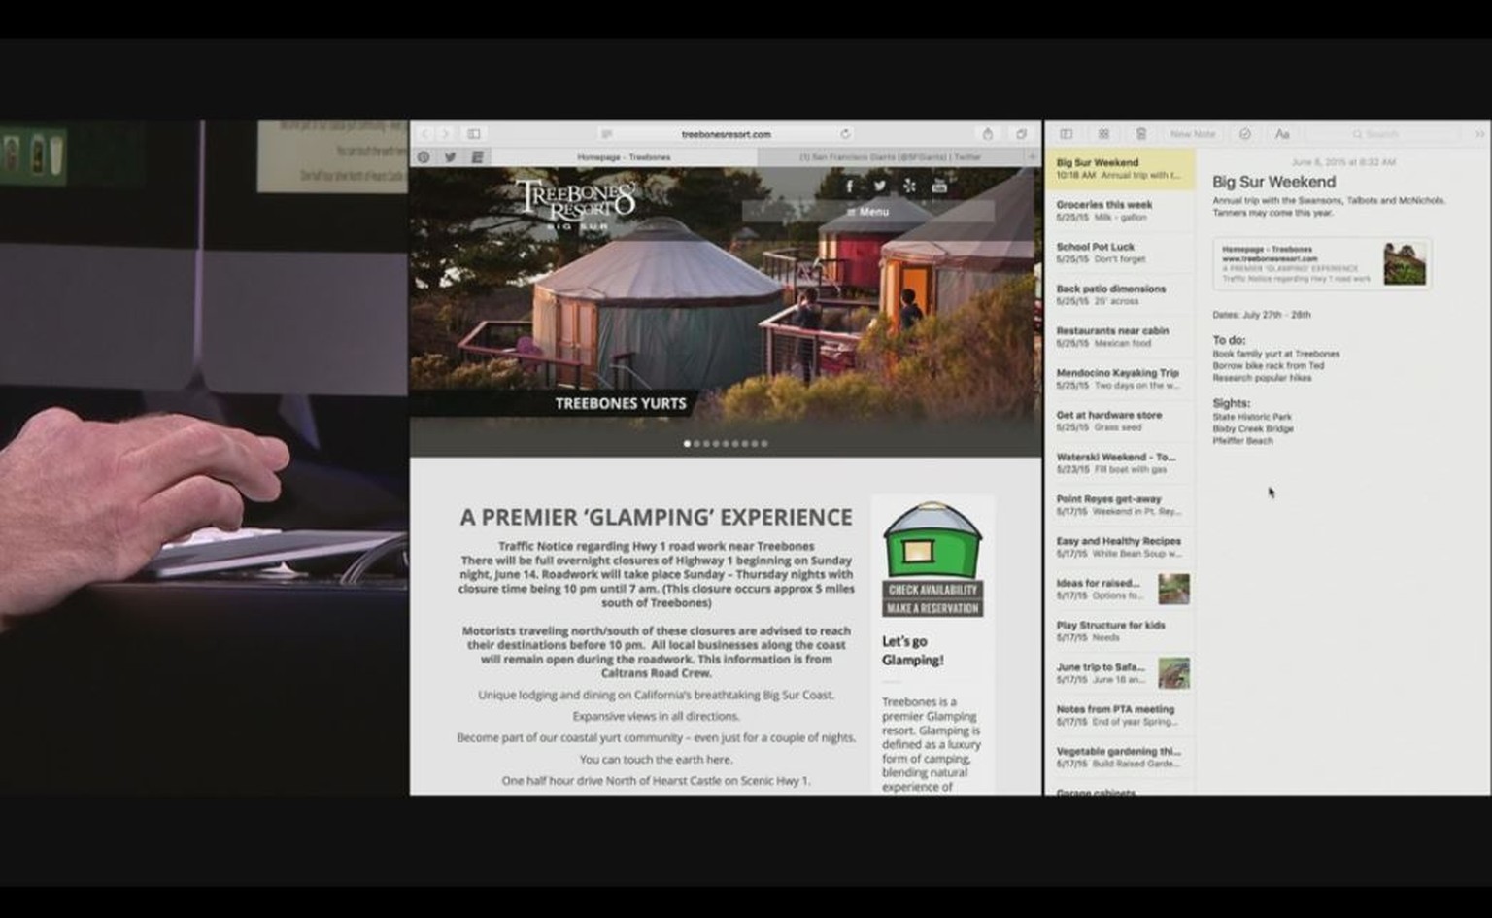Expand Notes toolbar overflow chevron
Viewport: 1492px width, 918px height.
tap(1479, 134)
